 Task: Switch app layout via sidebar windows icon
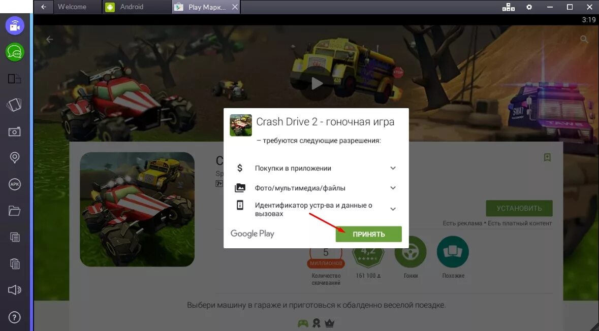[x=15, y=79]
